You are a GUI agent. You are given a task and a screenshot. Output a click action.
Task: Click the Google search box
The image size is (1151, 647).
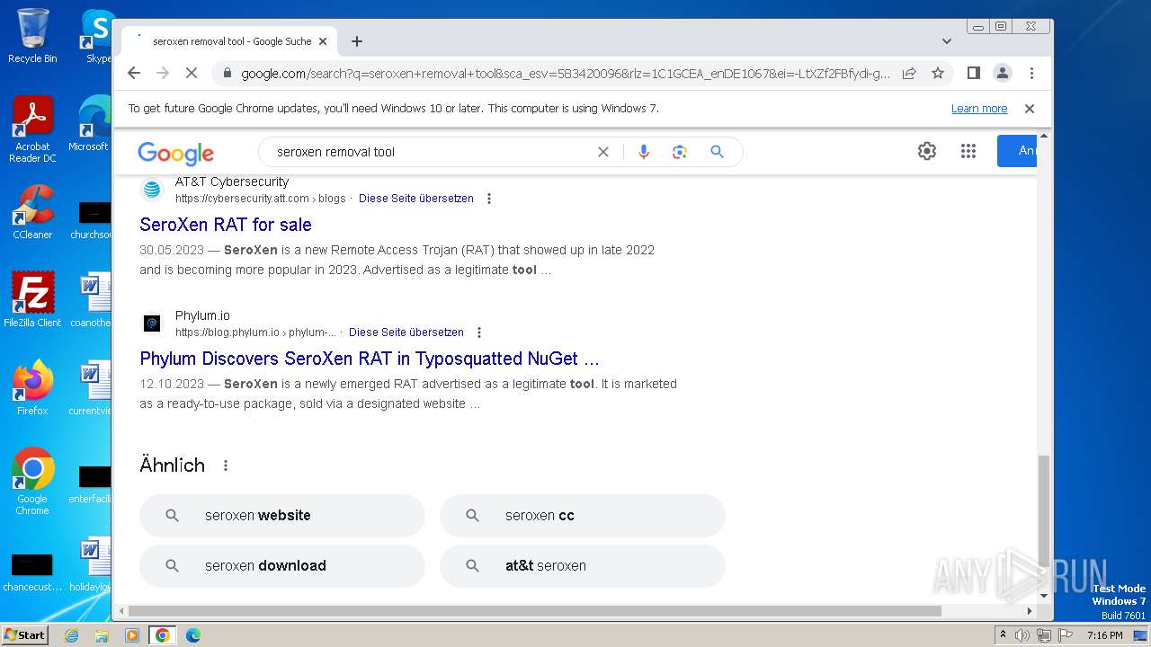[432, 152]
